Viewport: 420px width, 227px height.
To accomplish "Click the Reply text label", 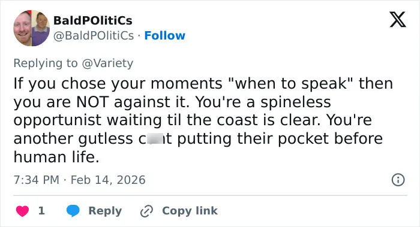I will coord(105,211).
